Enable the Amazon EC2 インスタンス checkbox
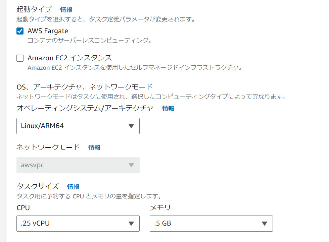Image resolution: width=329 pixels, height=242 pixels. tap(20, 58)
